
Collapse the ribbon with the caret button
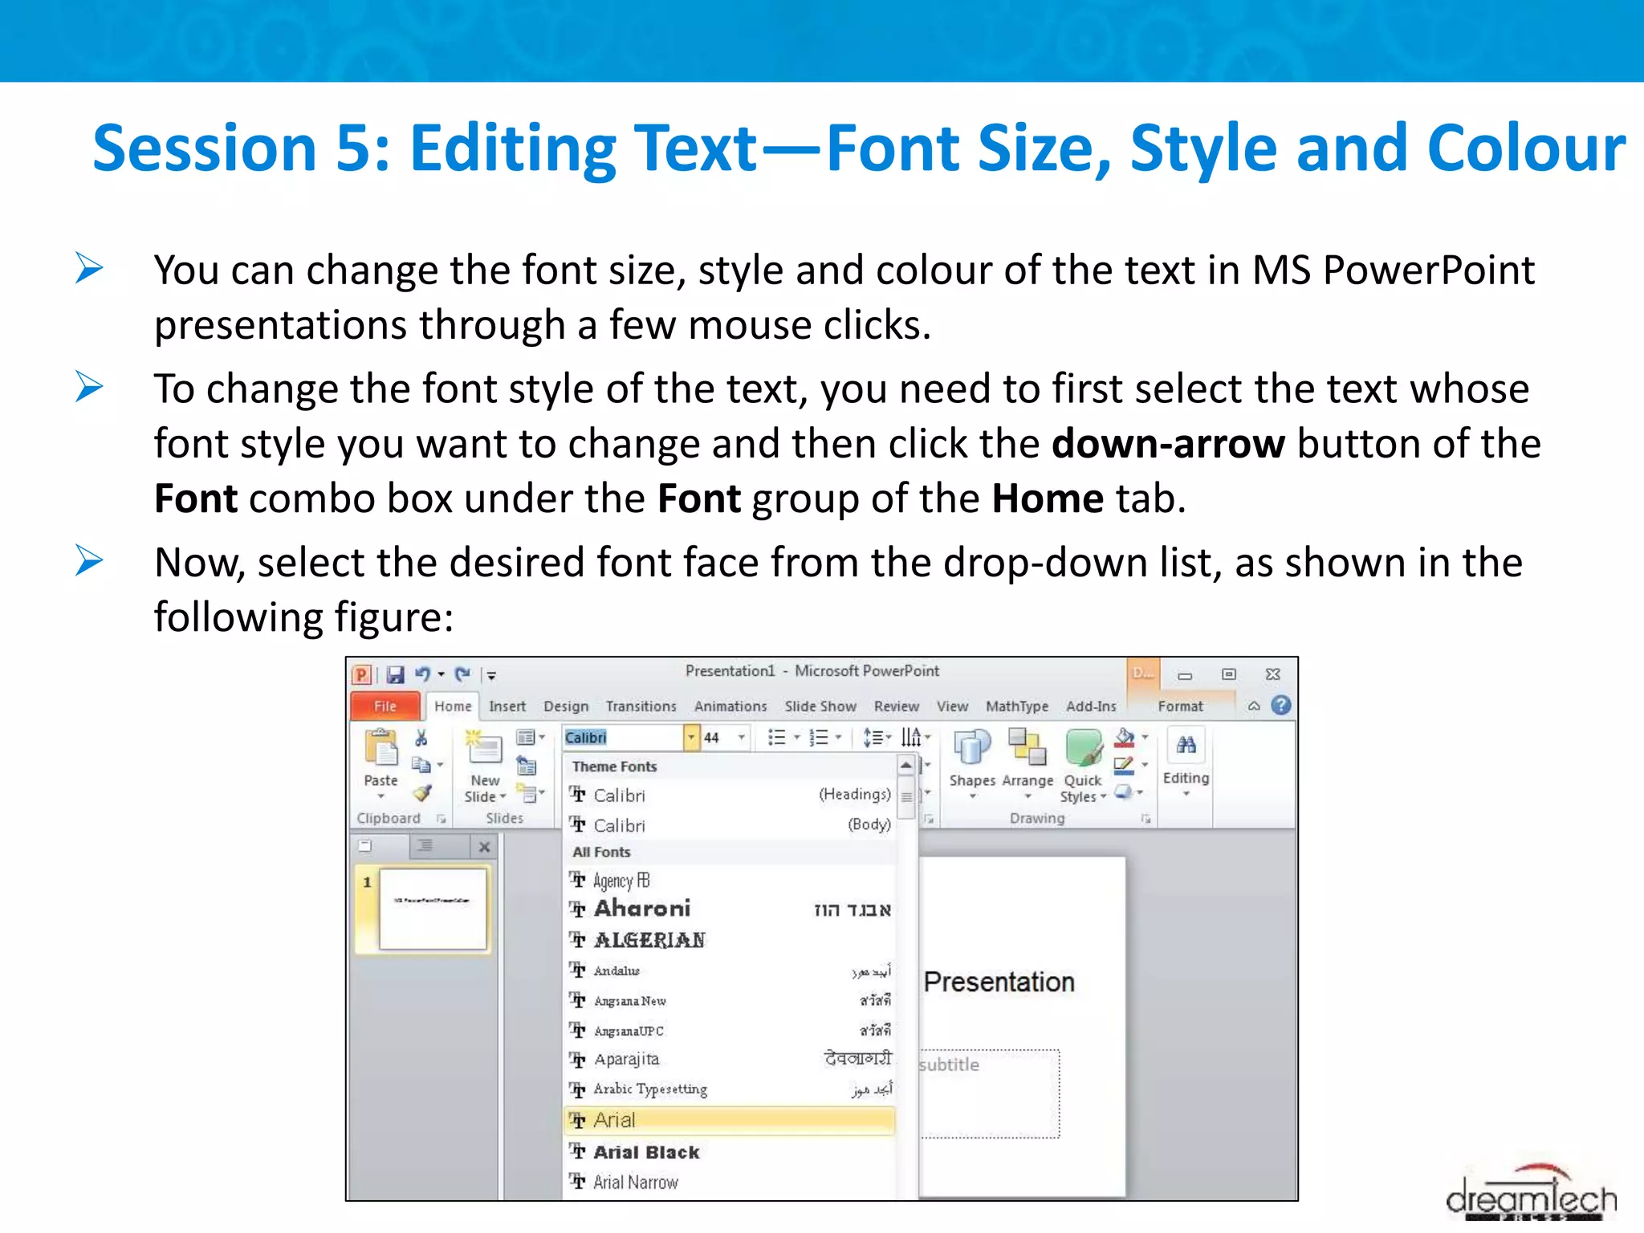pos(1254,706)
